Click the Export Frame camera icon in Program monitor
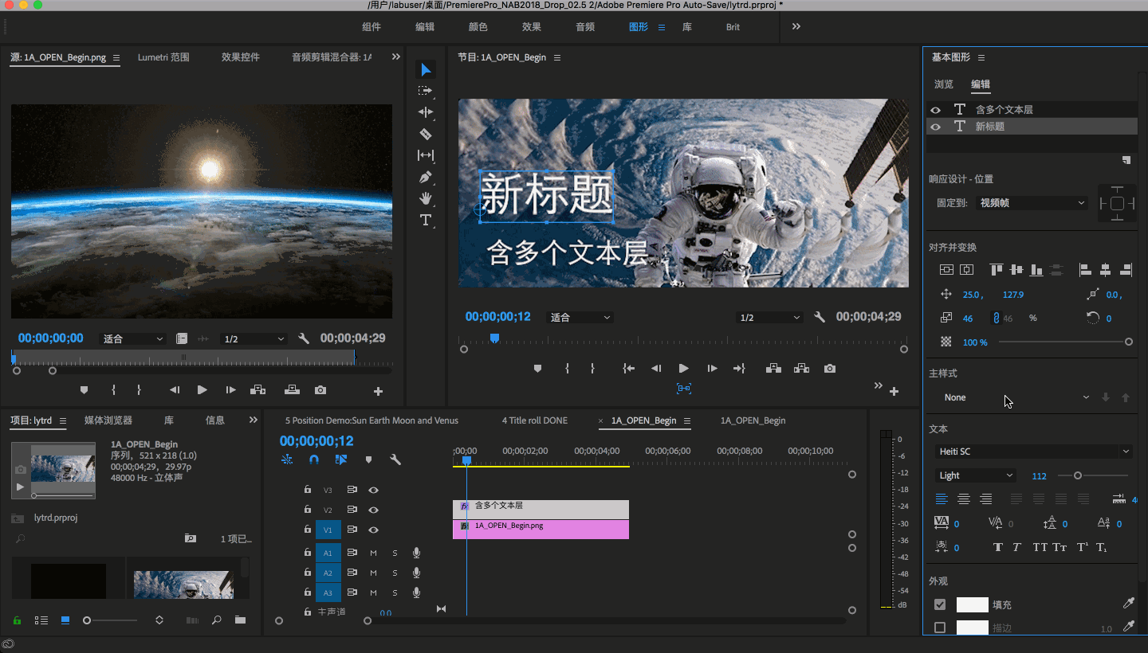The height and width of the screenshot is (653, 1148). point(830,369)
